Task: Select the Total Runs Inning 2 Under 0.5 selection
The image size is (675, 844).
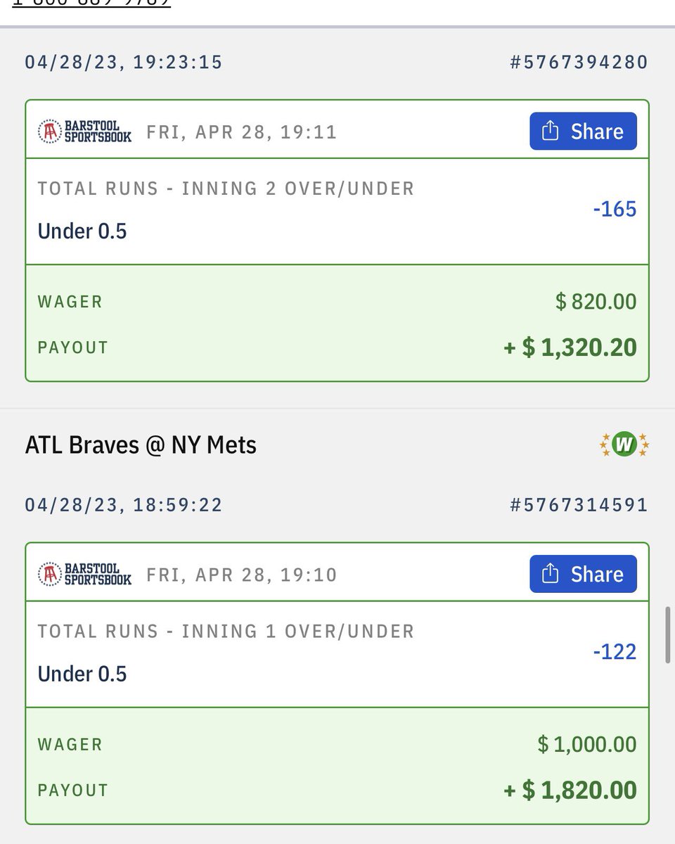Action: point(337,212)
